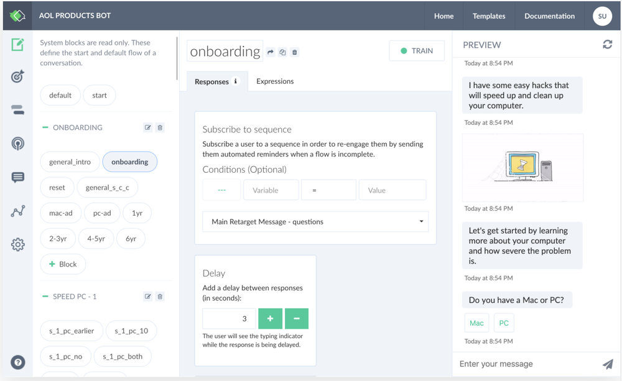Open the target goals sidebar icon
The image size is (622, 381).
(17, 76)
